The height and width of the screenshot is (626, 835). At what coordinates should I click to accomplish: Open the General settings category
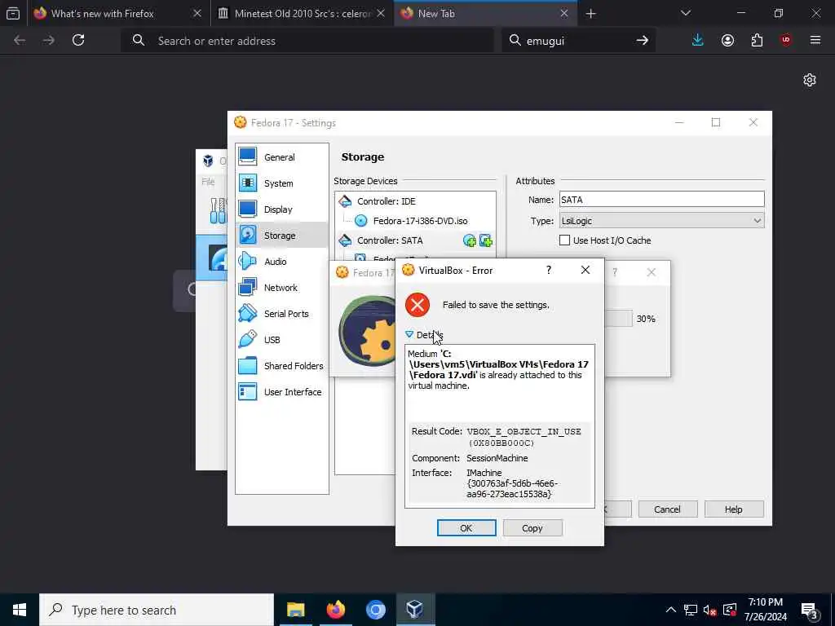[x=281, y=157]
